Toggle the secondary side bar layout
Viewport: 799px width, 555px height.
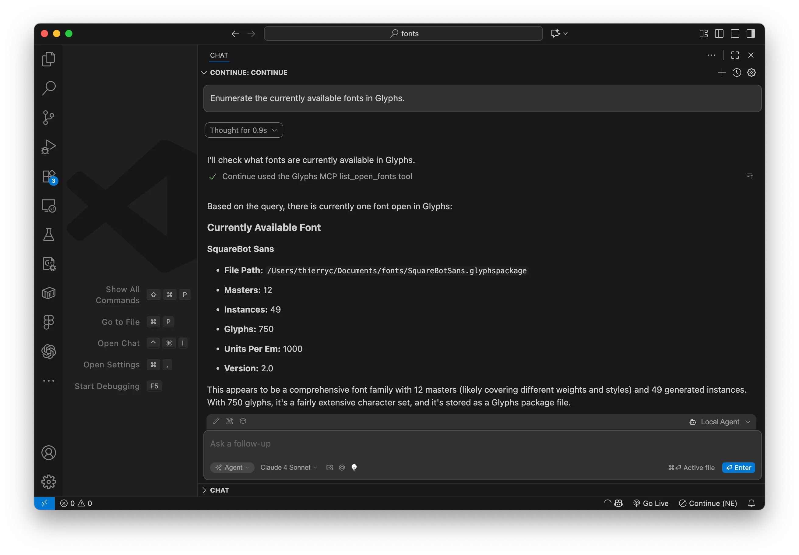[751, 34]
